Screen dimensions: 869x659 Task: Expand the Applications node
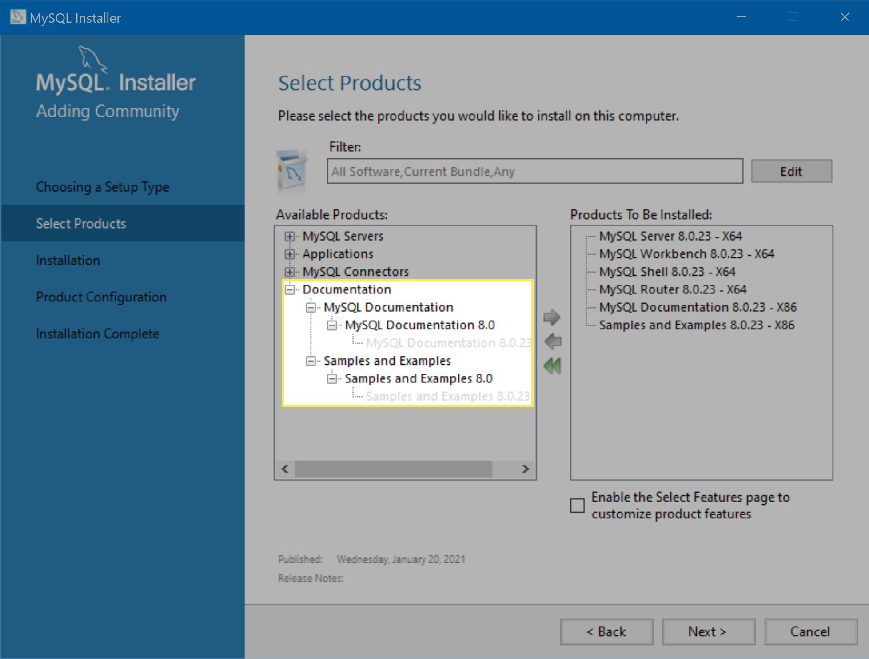coord(290,254)
